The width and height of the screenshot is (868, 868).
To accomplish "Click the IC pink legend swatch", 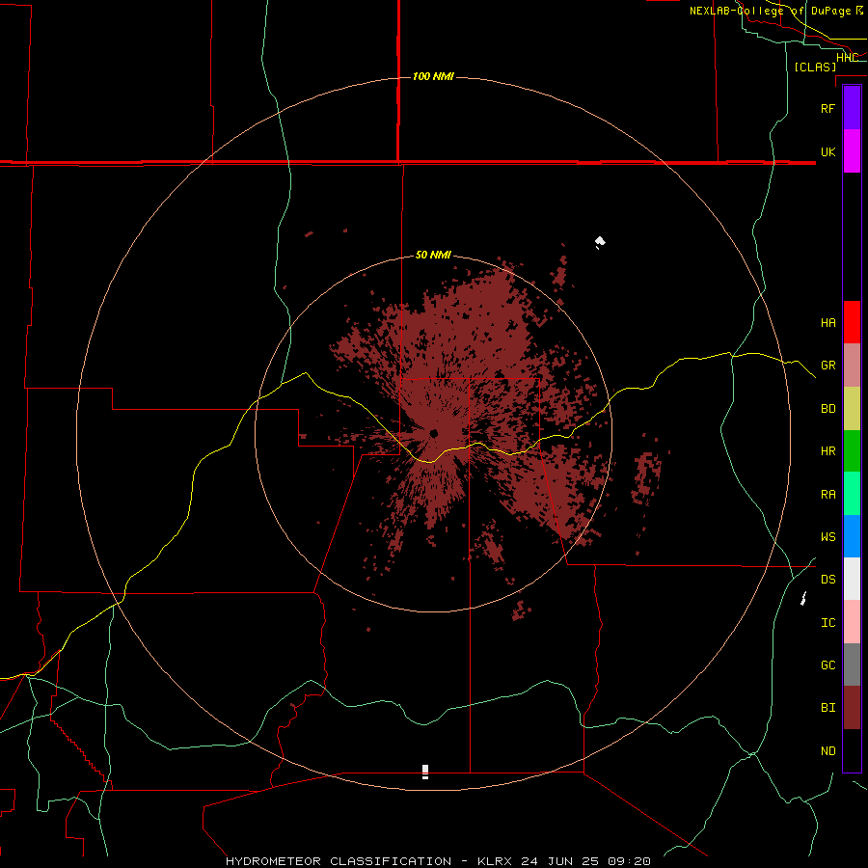I will pos(852,622).
